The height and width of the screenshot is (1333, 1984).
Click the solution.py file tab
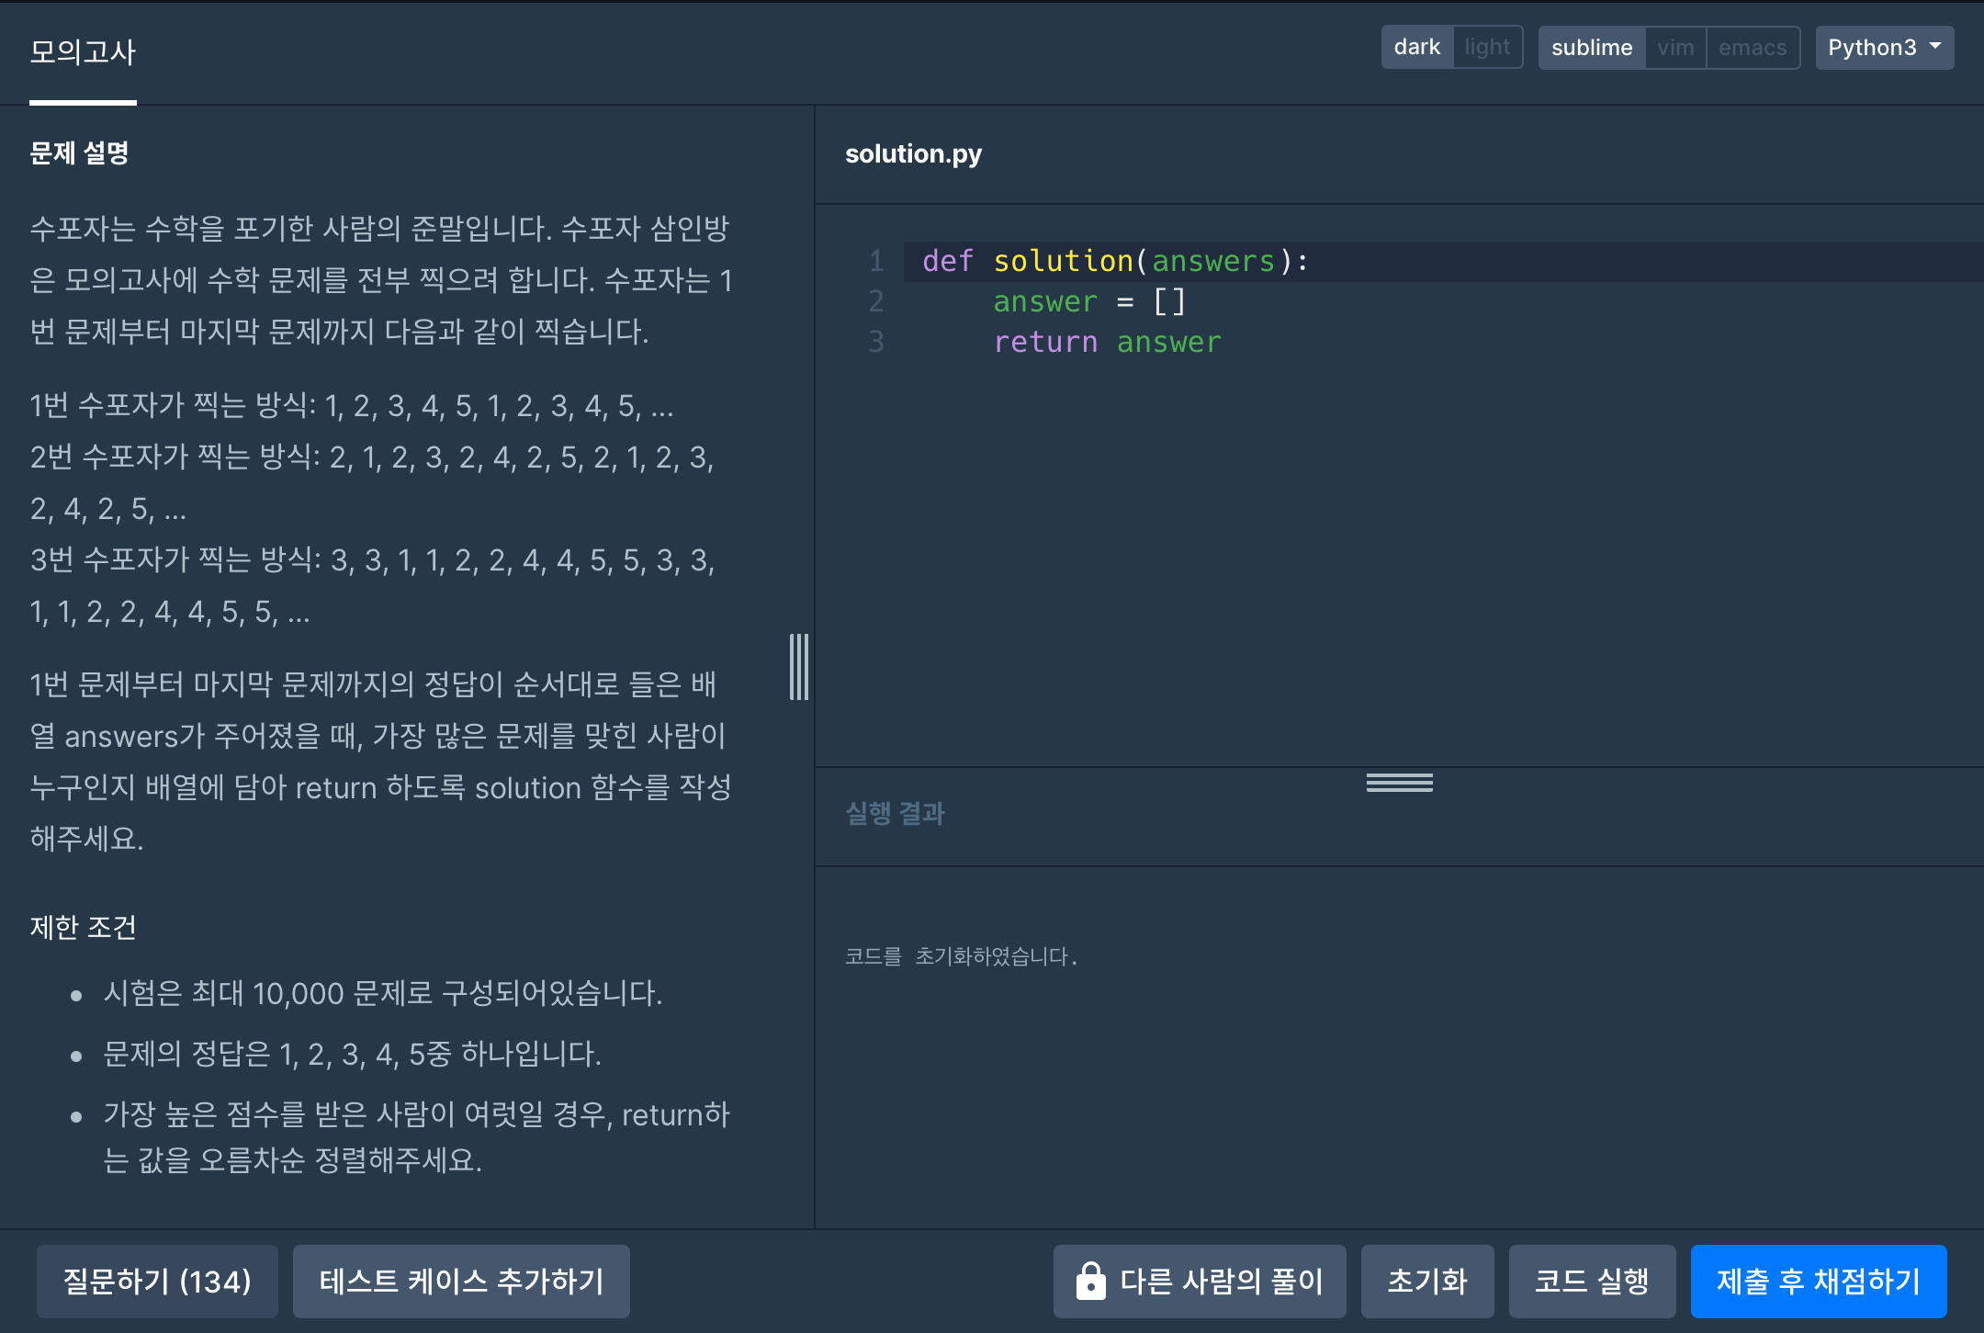(x=913, y=153)
